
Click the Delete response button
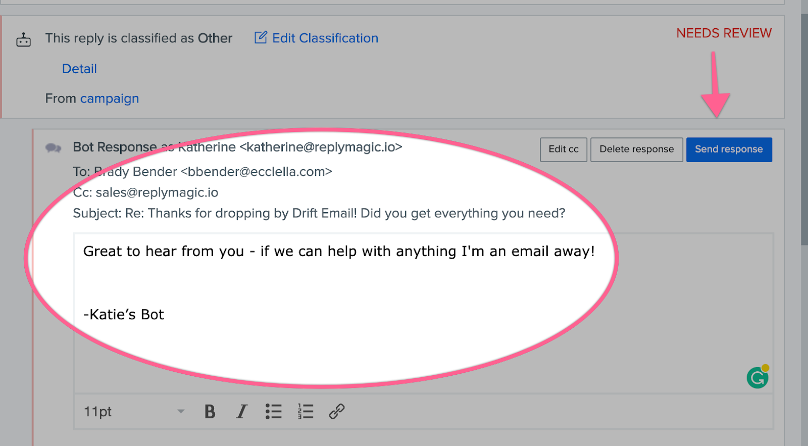(637, 150)
